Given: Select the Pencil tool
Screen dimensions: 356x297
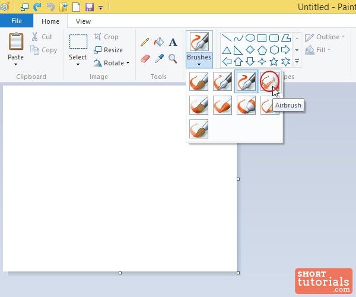Looking at the screenshot, I should [145, 42].
